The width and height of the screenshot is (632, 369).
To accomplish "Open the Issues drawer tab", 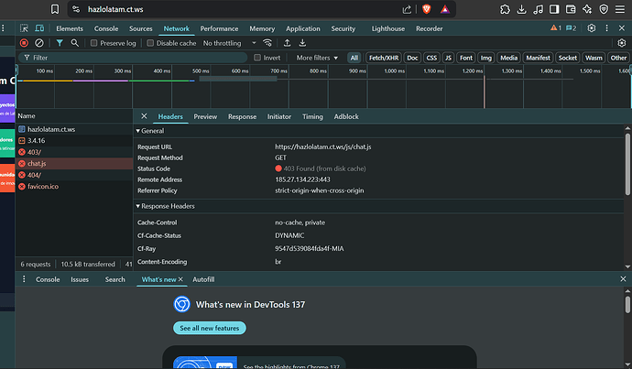I will pyautogui.click(x=80, y=279).
